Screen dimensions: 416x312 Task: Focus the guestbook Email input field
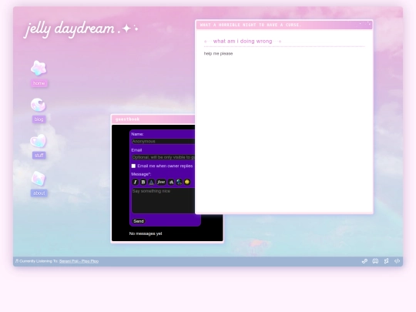point(163,157)
